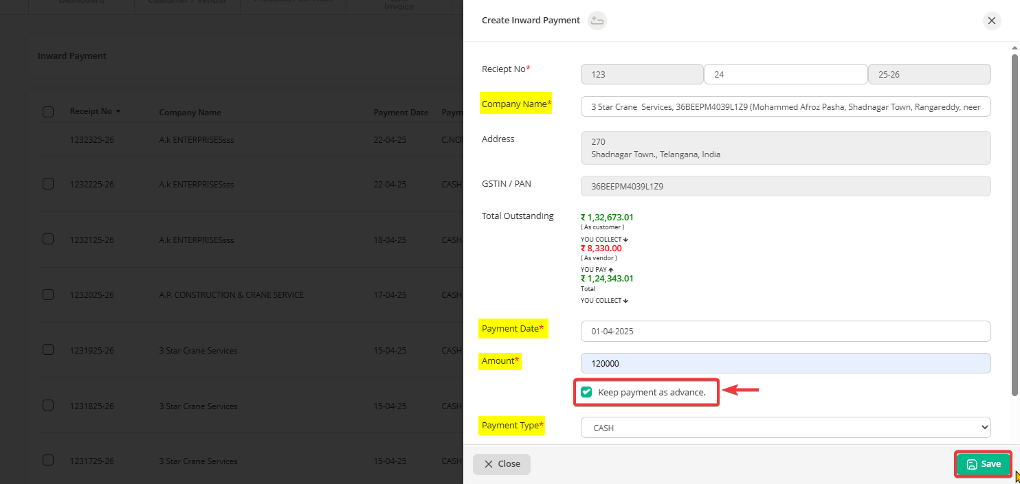Click the GSTIN / PAN field
The image size is (1020, 484).
(x=786, y=186)
